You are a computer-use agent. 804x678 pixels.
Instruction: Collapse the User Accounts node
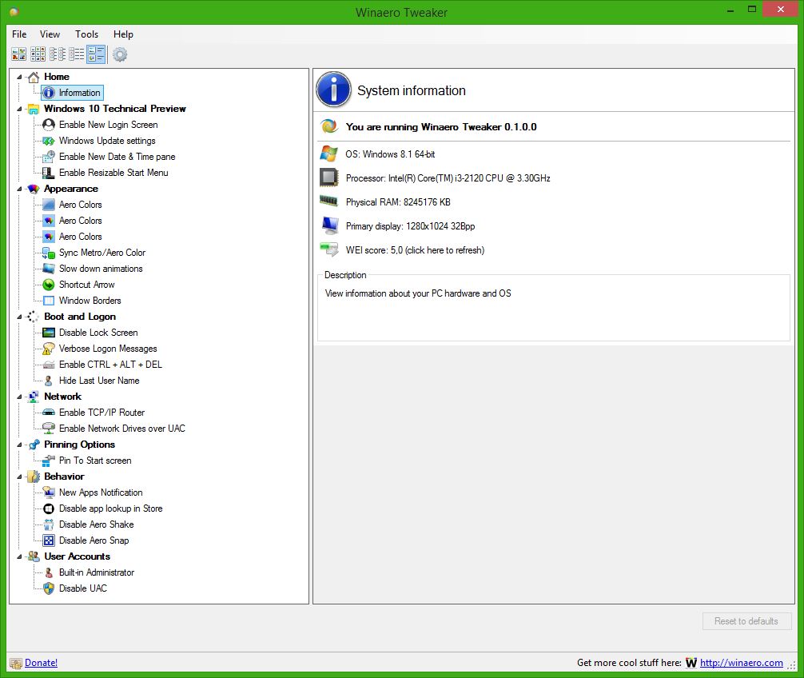point(19,556)
